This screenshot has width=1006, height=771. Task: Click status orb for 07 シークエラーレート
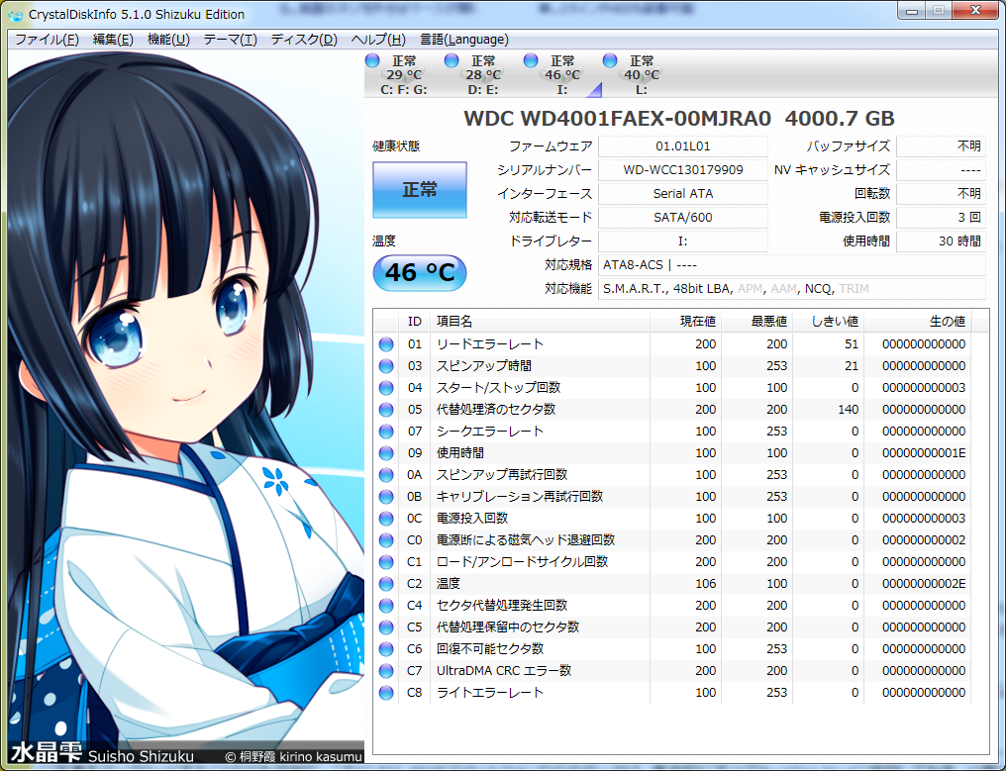pyautogui.click(x=386, y=432)
